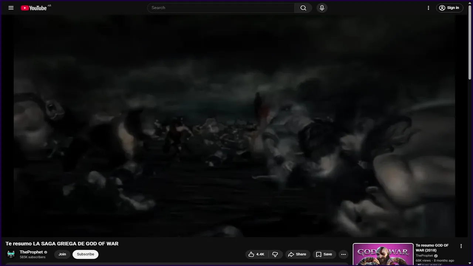The width and height of the screenshot is (473, 266).
Task: Click the Sign in button
Action: pos(449,8)
